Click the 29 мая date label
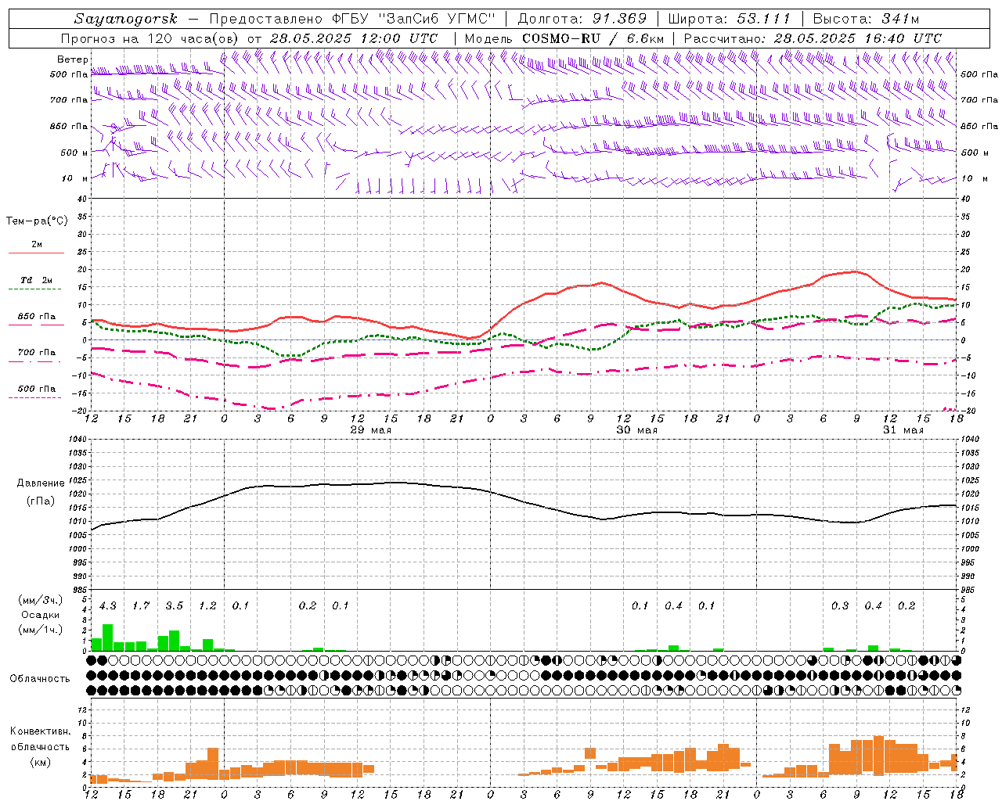 click(x=370, y=430)
